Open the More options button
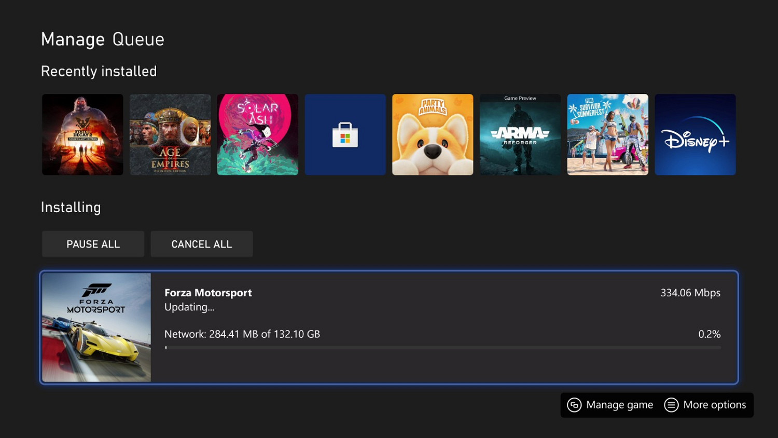778x438 pixels. click(705, 405)
